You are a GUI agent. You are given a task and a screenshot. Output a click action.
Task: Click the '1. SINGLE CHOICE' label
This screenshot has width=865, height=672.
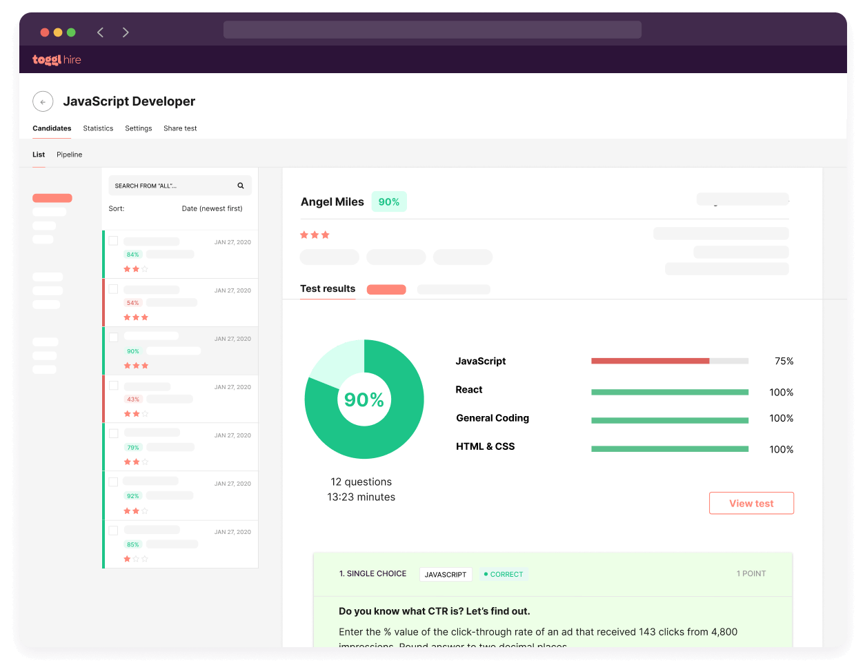[372, 574]
